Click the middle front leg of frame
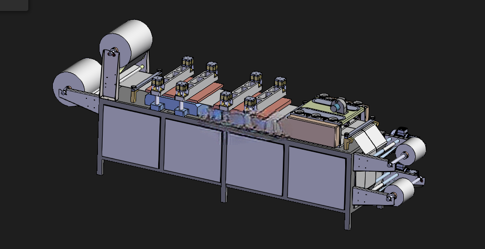The image size is (485, 249). (x=224, y=193)
